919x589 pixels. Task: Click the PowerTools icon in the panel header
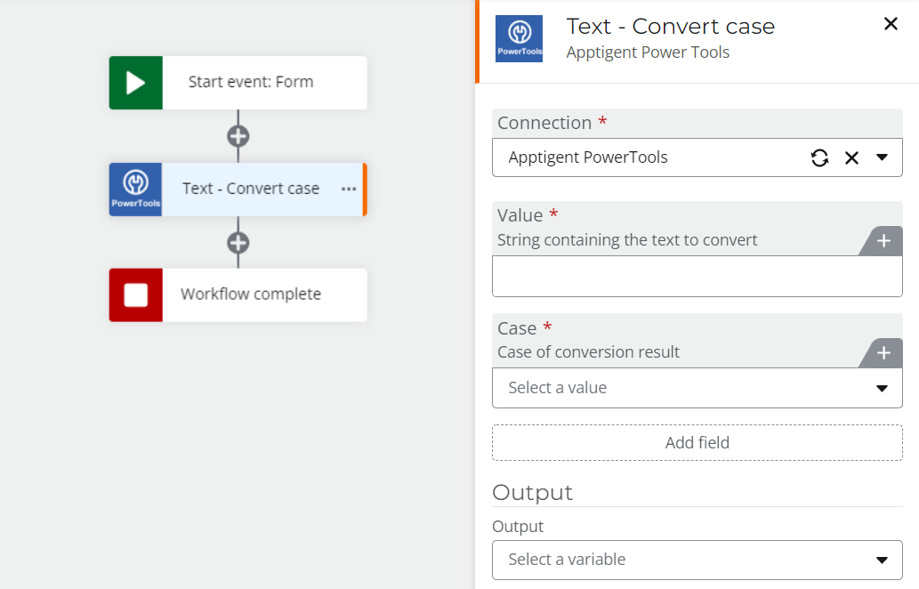pyautogui.click(x=519, y=37)
